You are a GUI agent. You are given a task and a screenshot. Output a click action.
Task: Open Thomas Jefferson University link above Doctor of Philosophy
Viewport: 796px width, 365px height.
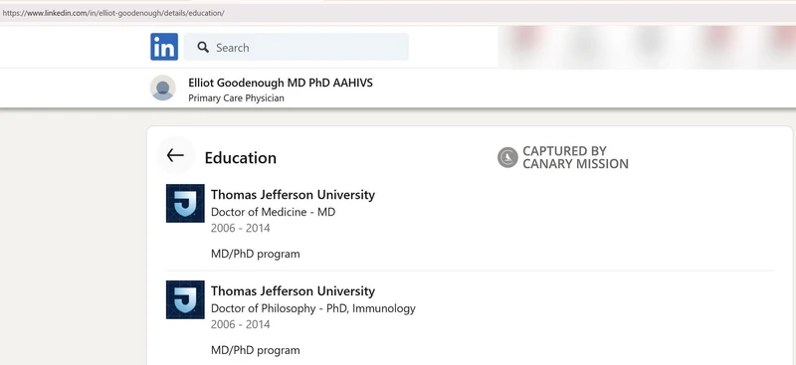[293, 290]
